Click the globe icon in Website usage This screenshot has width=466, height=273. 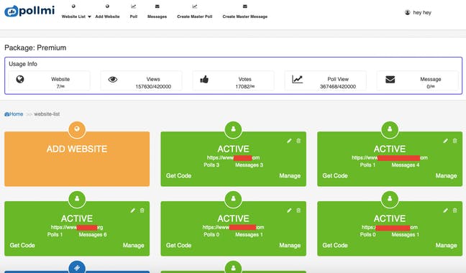pos(20,79)
